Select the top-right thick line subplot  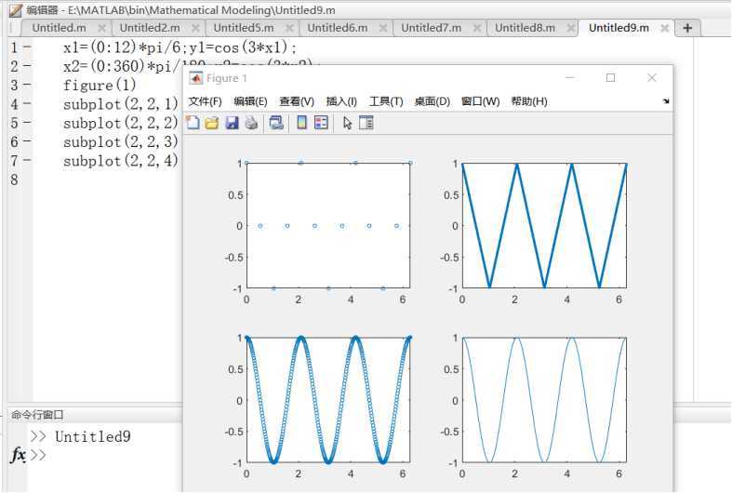(544, 225)
